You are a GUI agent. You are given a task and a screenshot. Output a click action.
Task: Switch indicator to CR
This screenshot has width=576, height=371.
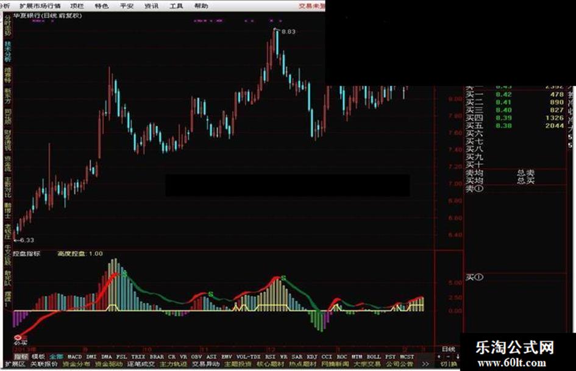coord(172,356)
